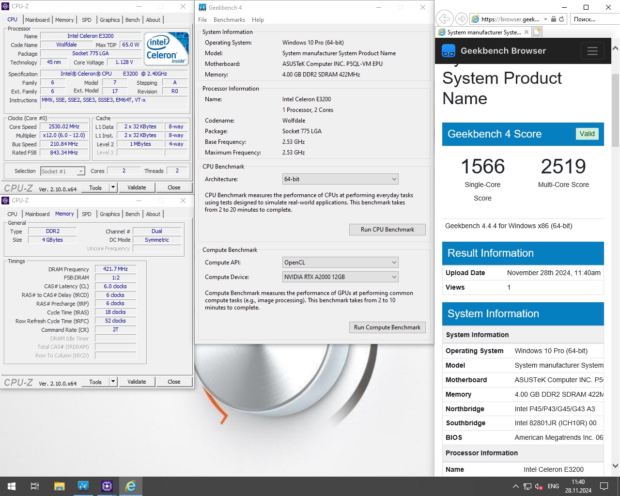Open the Windows Start menu
620x496 pixels.
pyautogui.click(x=12, y=486)
